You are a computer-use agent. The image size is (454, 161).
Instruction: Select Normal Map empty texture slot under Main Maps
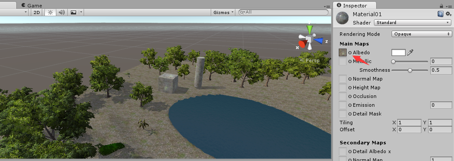coord(343,79)
